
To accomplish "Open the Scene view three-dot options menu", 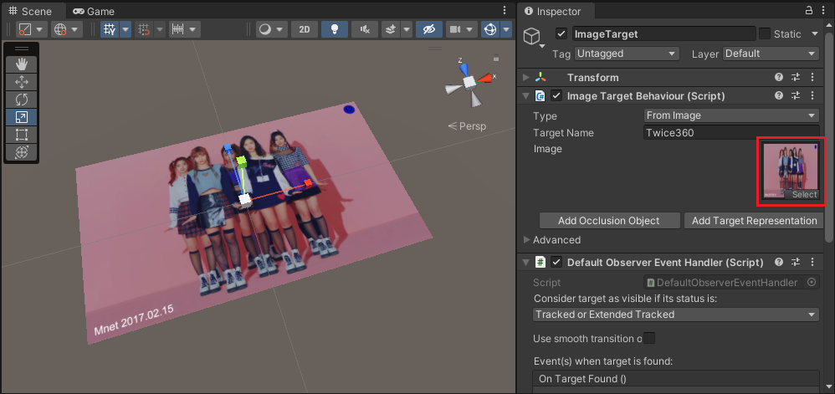I will (x=505, y=11).
